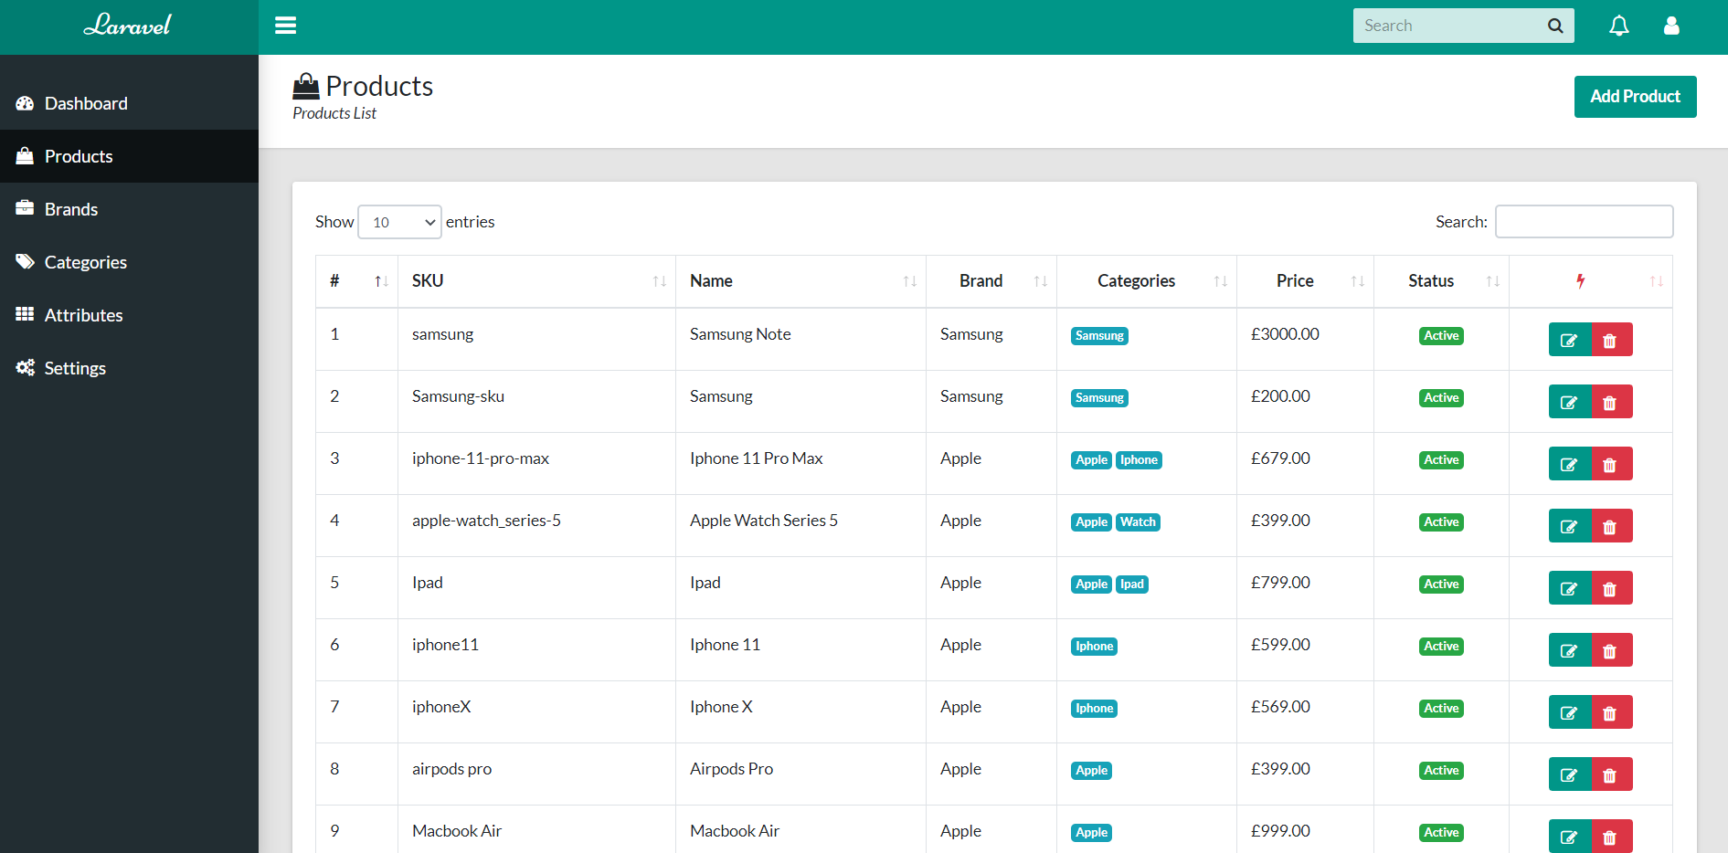This screenshot has height=853, width=1728.
Task: Toggle the hamburger sidebar menu
Action: coord(285,26)
